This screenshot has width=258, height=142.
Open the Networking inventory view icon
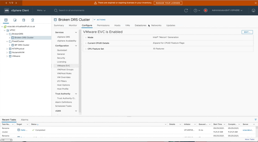[x=33, y=20]
